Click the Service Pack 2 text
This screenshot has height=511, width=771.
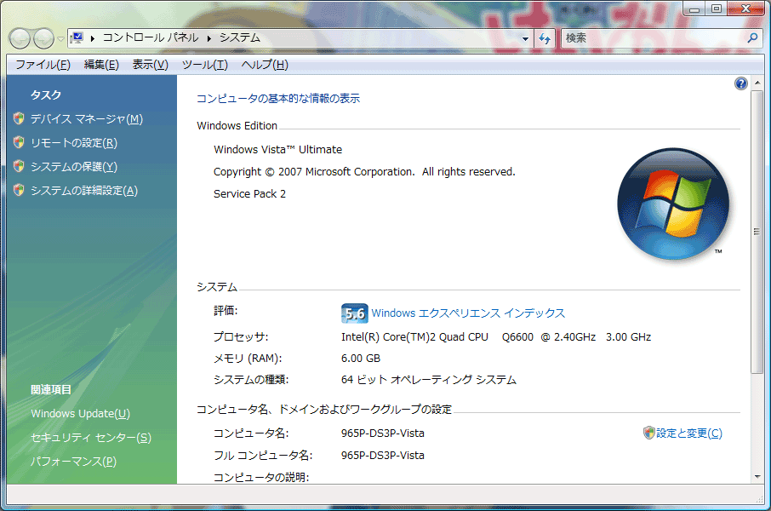coord(249,194)
